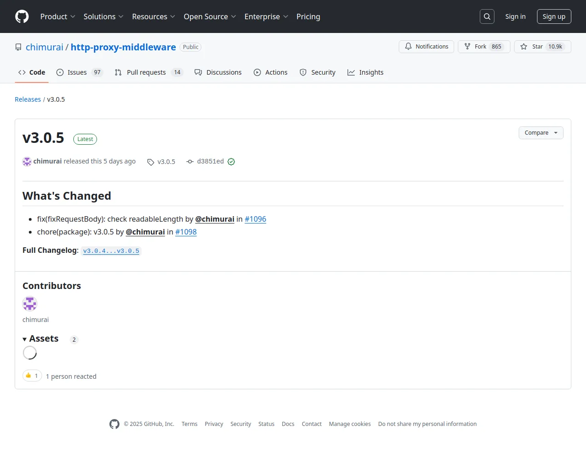Click the Sign up button
This screenshot has width=586, height=469.
tap(554, 16)
